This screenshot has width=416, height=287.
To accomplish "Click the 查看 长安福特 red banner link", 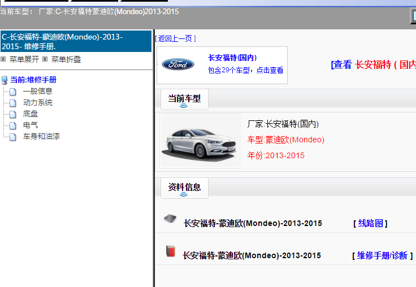I will pos(374,64).
